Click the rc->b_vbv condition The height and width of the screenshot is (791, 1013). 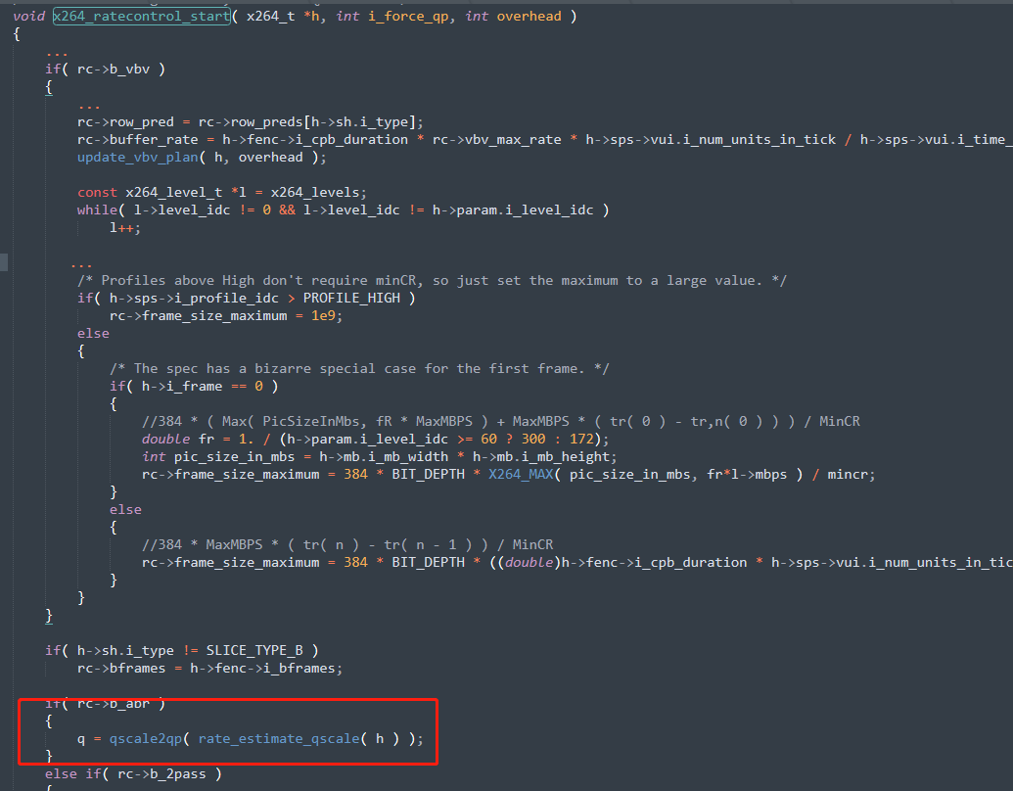[114, 70]
